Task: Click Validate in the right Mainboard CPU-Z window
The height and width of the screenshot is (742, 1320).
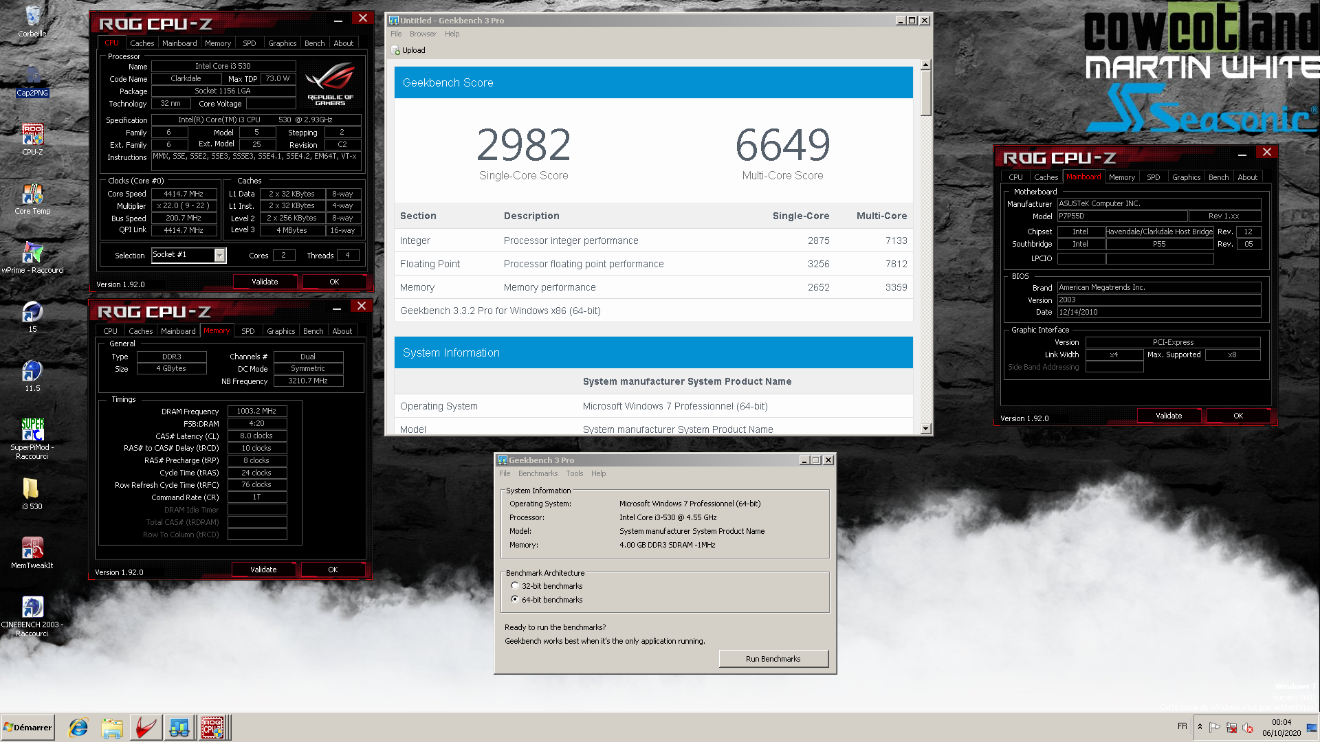Action: [x=1169, y=416]
